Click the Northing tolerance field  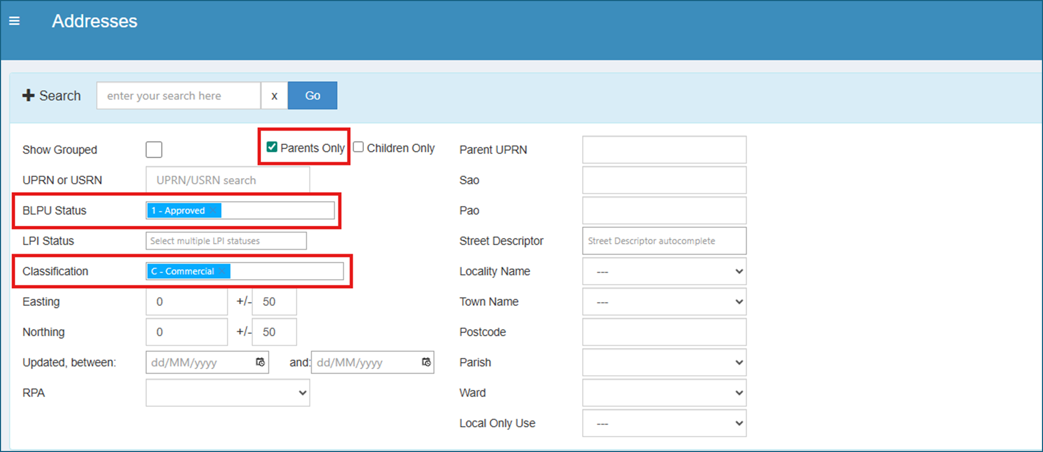pos(274,332)
